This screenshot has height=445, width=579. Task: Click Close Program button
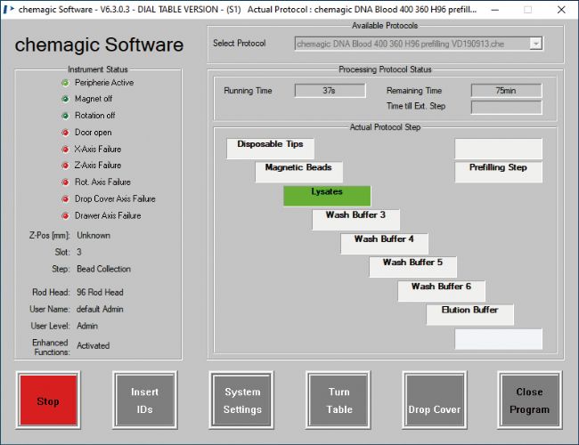point(530,400)
